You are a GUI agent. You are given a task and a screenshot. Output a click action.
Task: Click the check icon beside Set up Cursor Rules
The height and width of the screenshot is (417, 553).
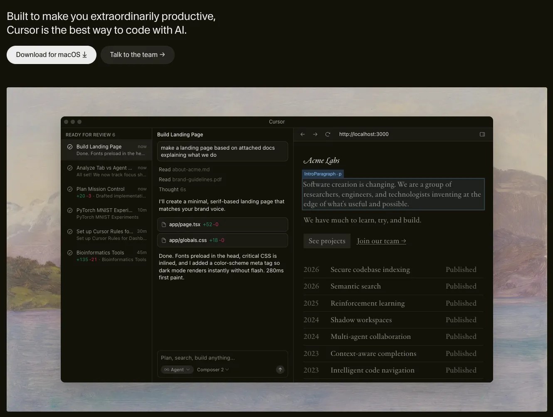(70, 232)
